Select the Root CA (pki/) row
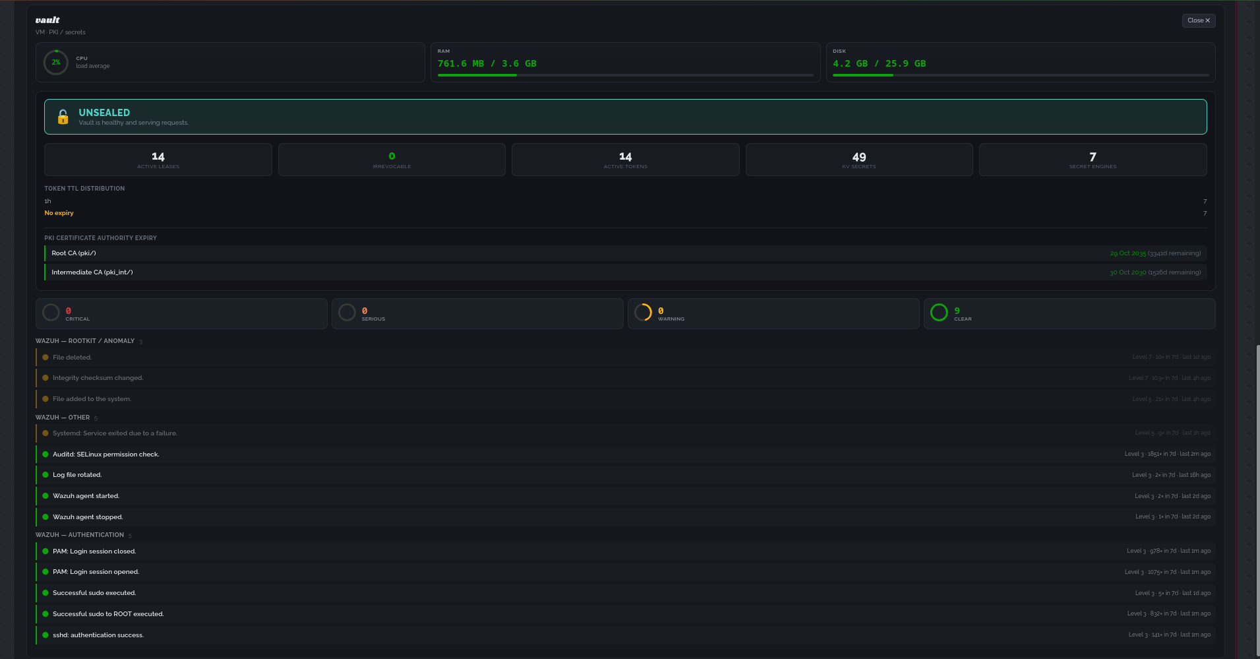 click(625, 253)
